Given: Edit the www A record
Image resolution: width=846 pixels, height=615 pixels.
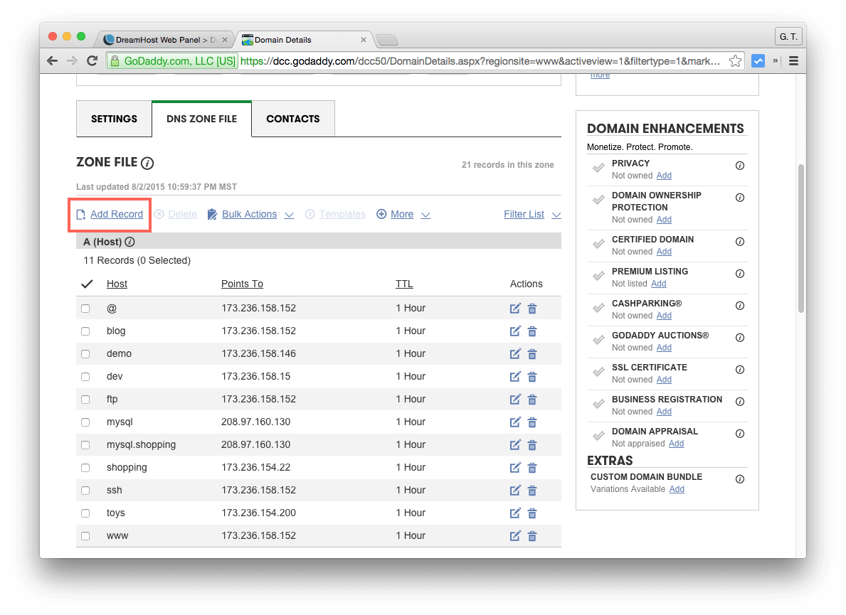Looking at the screenshot, I should point(515,535).
